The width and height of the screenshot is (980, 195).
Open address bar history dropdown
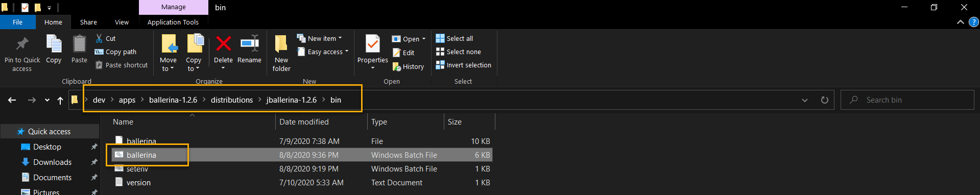805,100
